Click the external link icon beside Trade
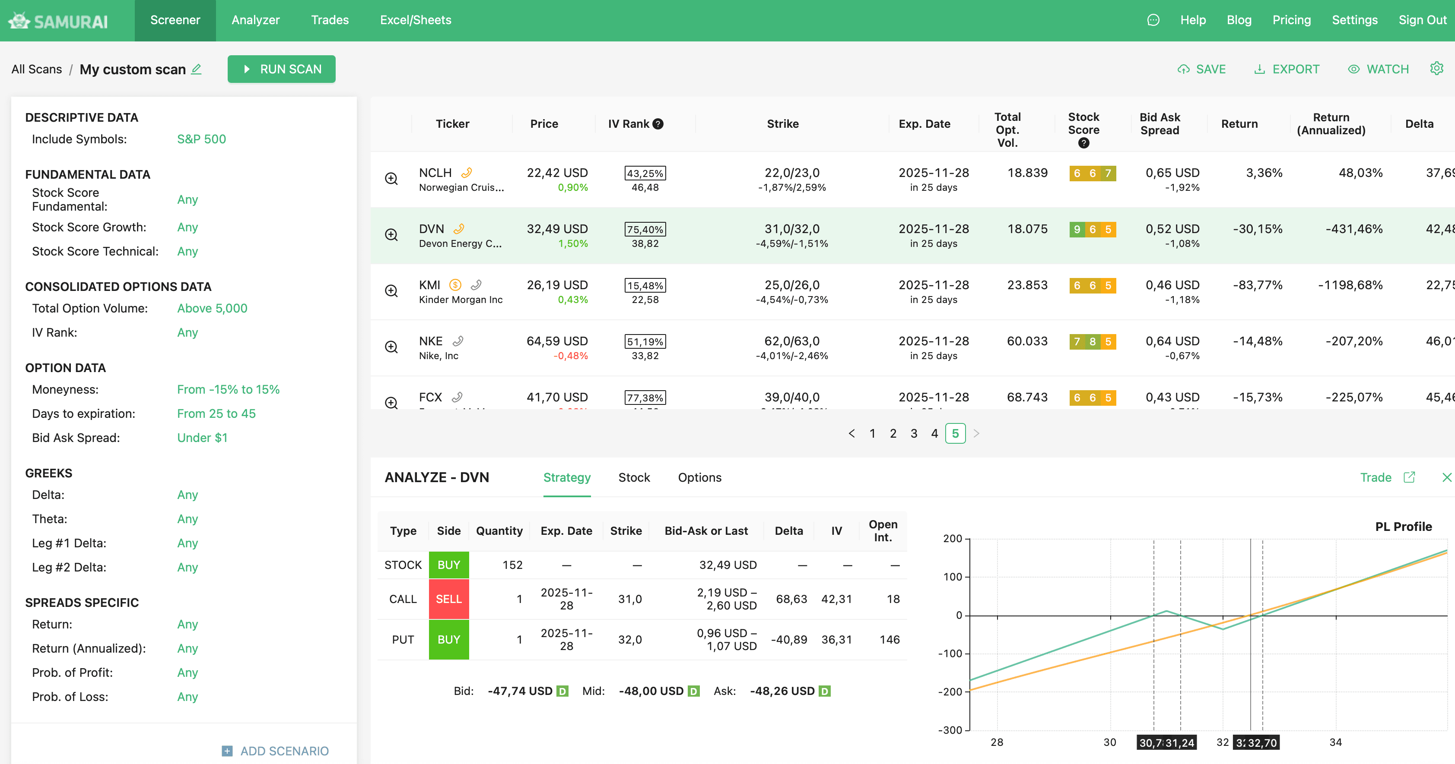1455x764 pixels. (1410, 477)
